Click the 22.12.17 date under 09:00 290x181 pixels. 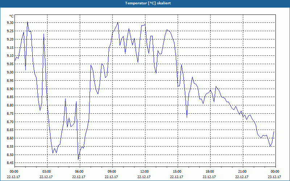[111, 177]
